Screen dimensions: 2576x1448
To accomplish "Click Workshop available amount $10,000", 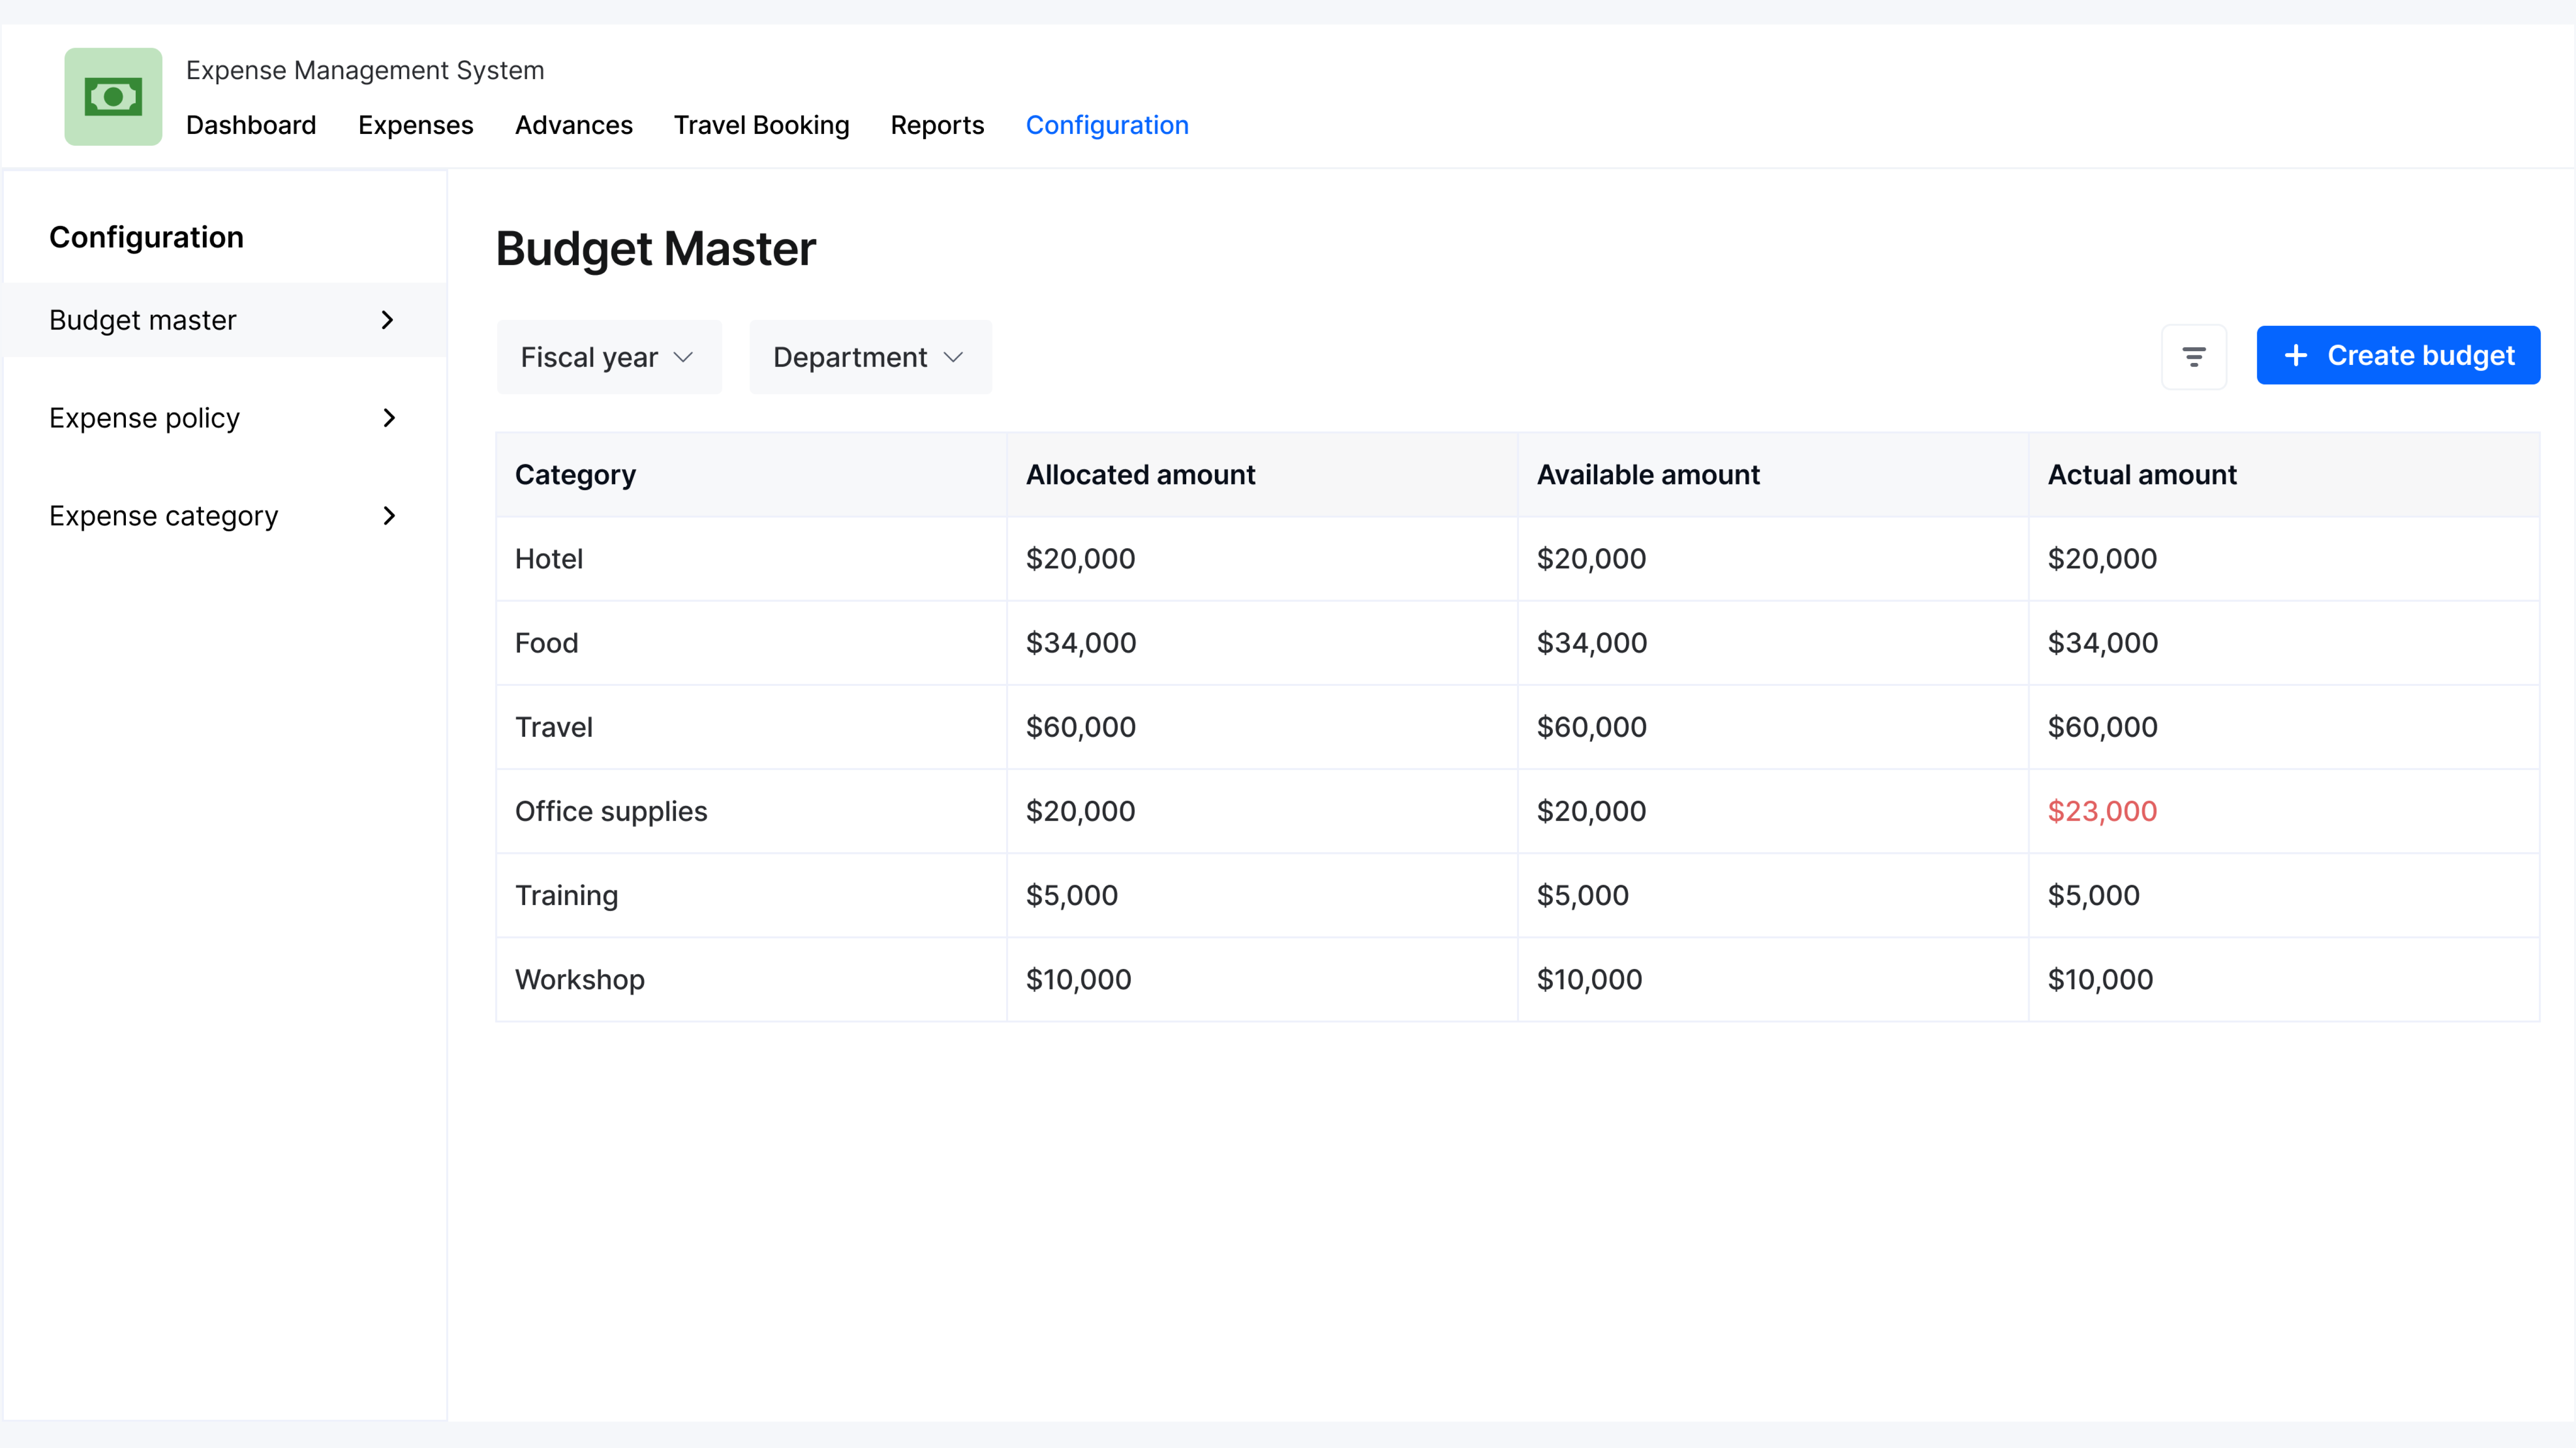I will point(1590,979).
